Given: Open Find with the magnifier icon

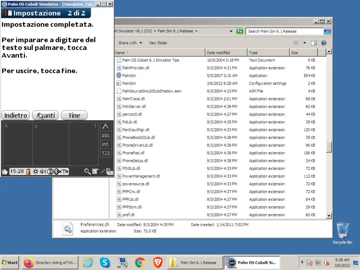Looking at the screenshot, I should click(87, 171).
